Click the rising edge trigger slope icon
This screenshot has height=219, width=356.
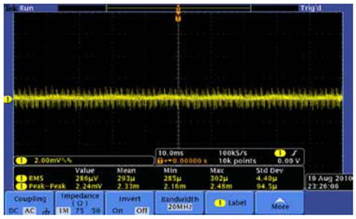click(x=294, y=153)
